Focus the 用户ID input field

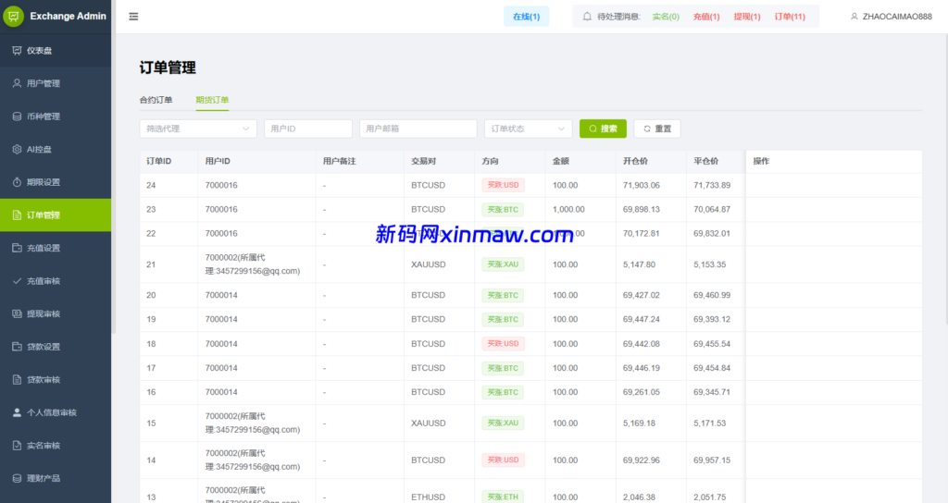click(307, 129)
